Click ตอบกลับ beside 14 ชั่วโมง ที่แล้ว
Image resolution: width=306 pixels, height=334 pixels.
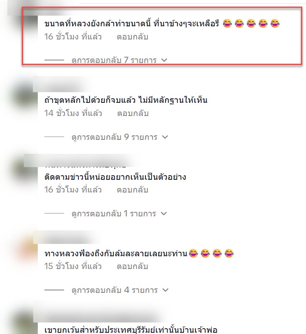pyautogui.click(x=133, y=114)
